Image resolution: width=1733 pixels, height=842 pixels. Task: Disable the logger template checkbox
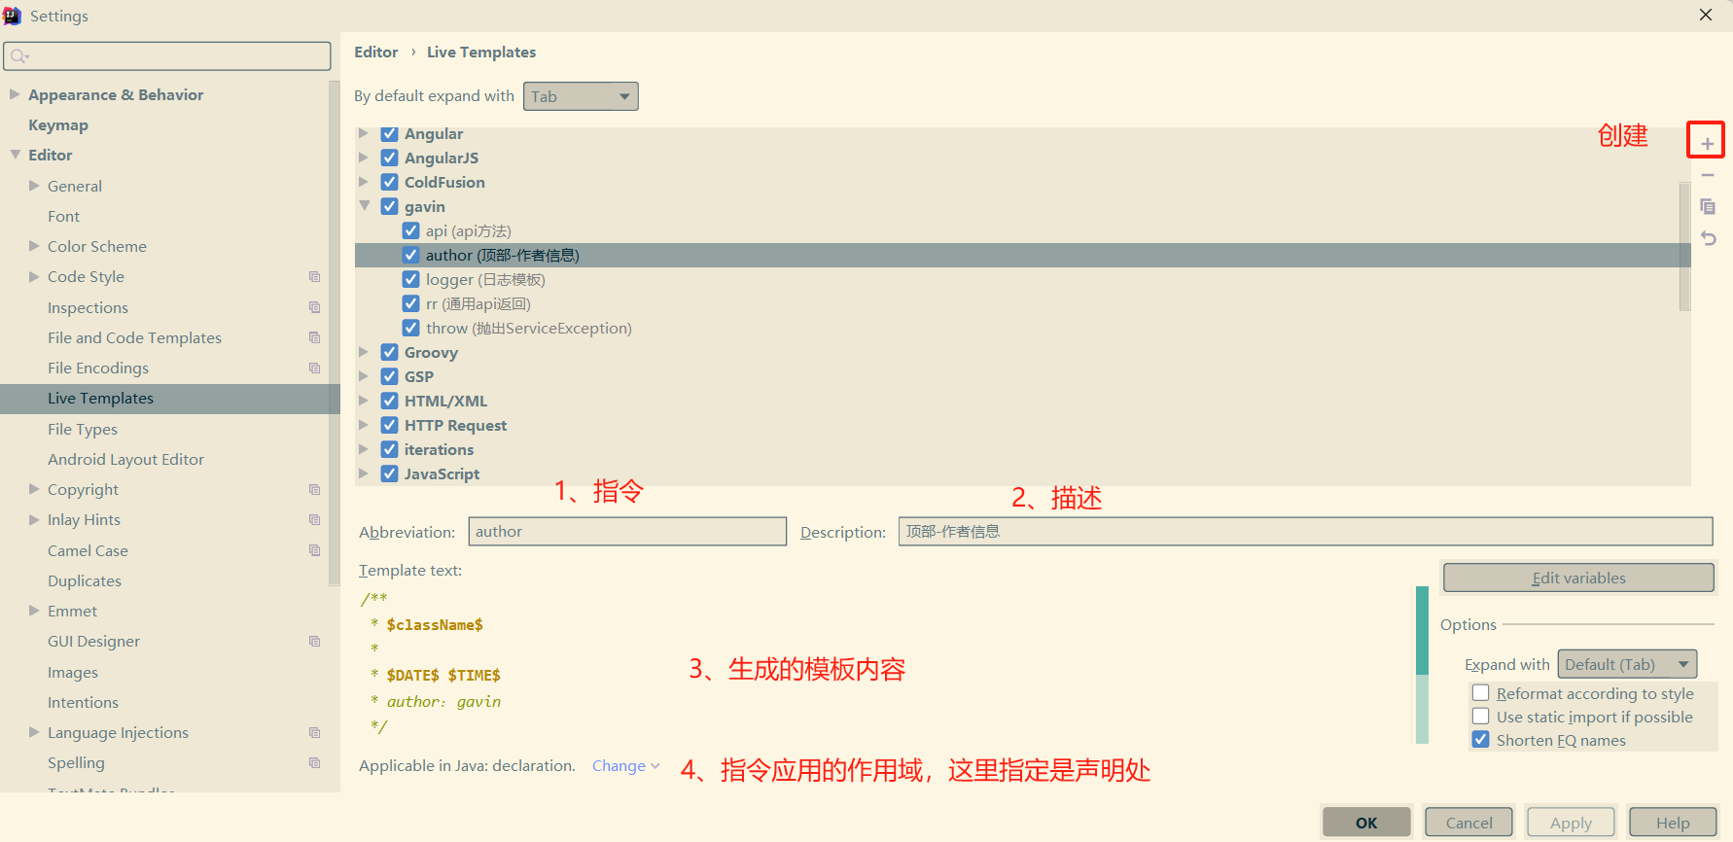tap(411, 280)
